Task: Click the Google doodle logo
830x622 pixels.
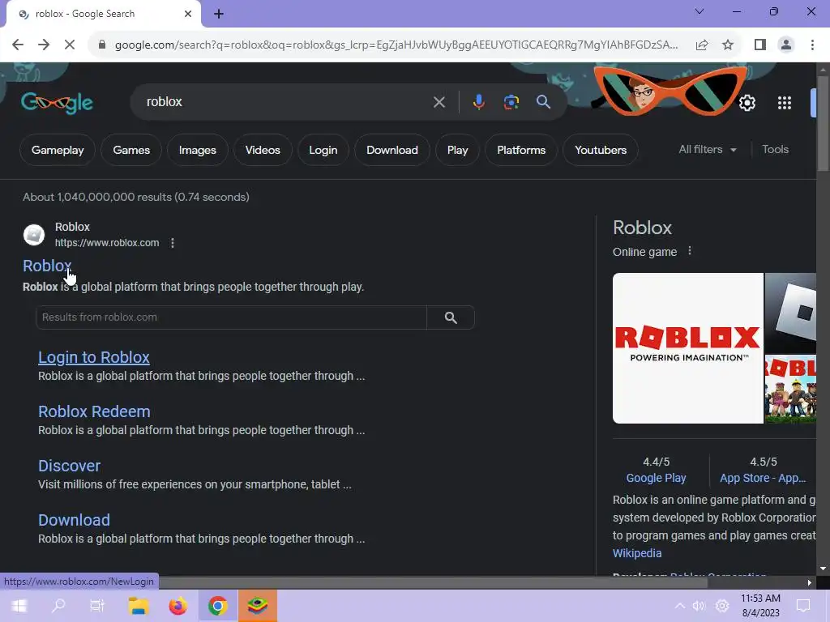Action: (x=58, y=103)
